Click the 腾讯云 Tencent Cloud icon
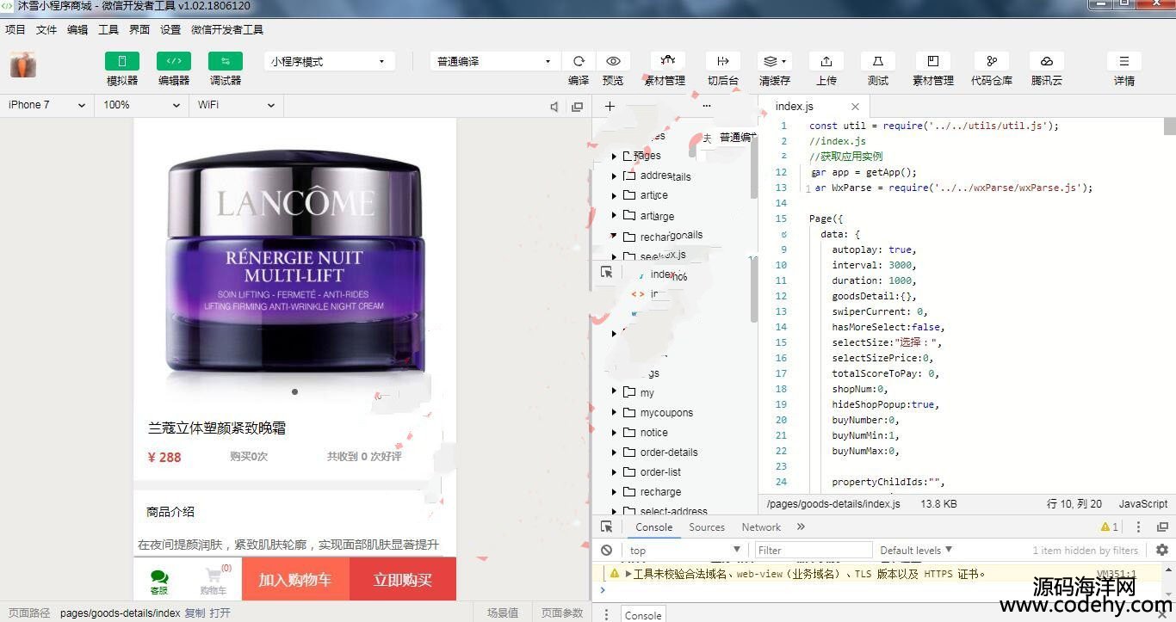This screenshot has width=1176, height=622. point(1047,61)
